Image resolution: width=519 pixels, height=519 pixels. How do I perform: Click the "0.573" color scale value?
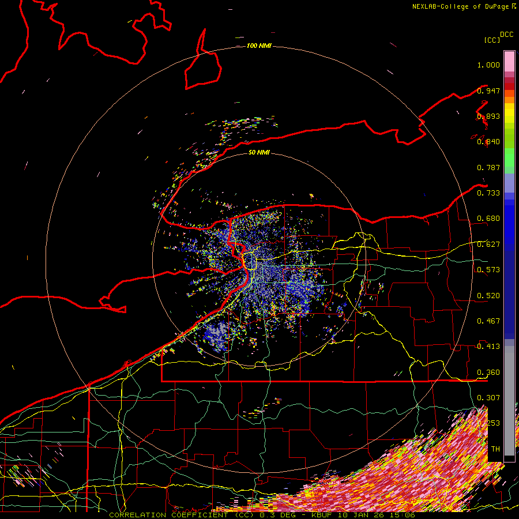click(x=488, y=269)
